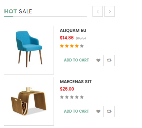
Task: View the blue chair product image
Action: coord(29,50)
